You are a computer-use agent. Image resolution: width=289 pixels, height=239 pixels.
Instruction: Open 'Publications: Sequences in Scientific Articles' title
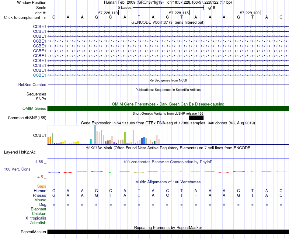pos(168,90)
